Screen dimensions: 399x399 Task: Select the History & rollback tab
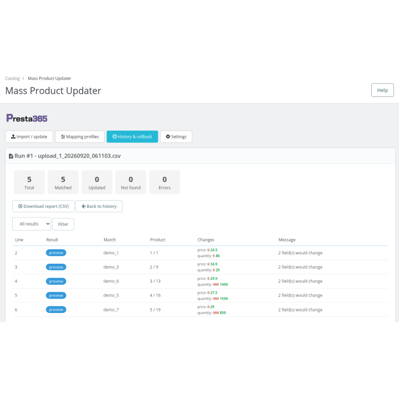click(132, 137)
